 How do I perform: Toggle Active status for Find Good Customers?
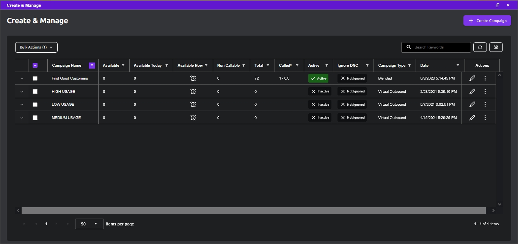(x=318, y=78)
